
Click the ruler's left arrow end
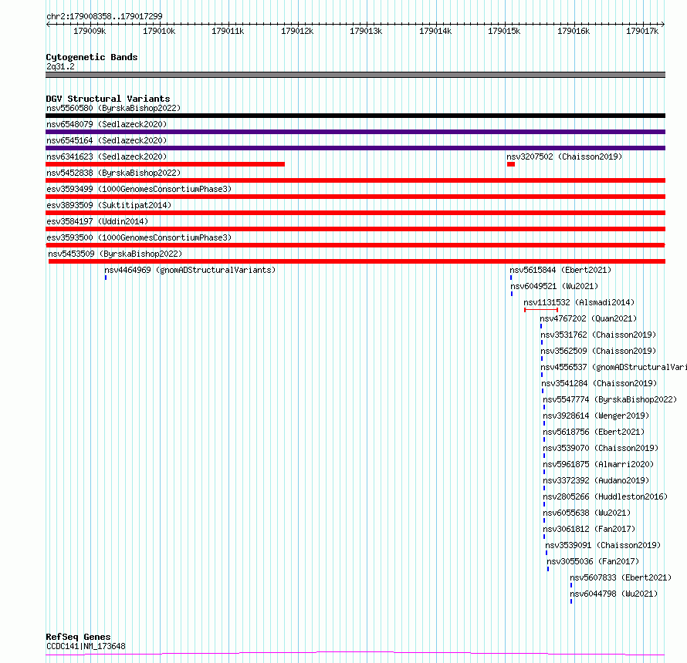pyautogui.click(x=48, y=24)
